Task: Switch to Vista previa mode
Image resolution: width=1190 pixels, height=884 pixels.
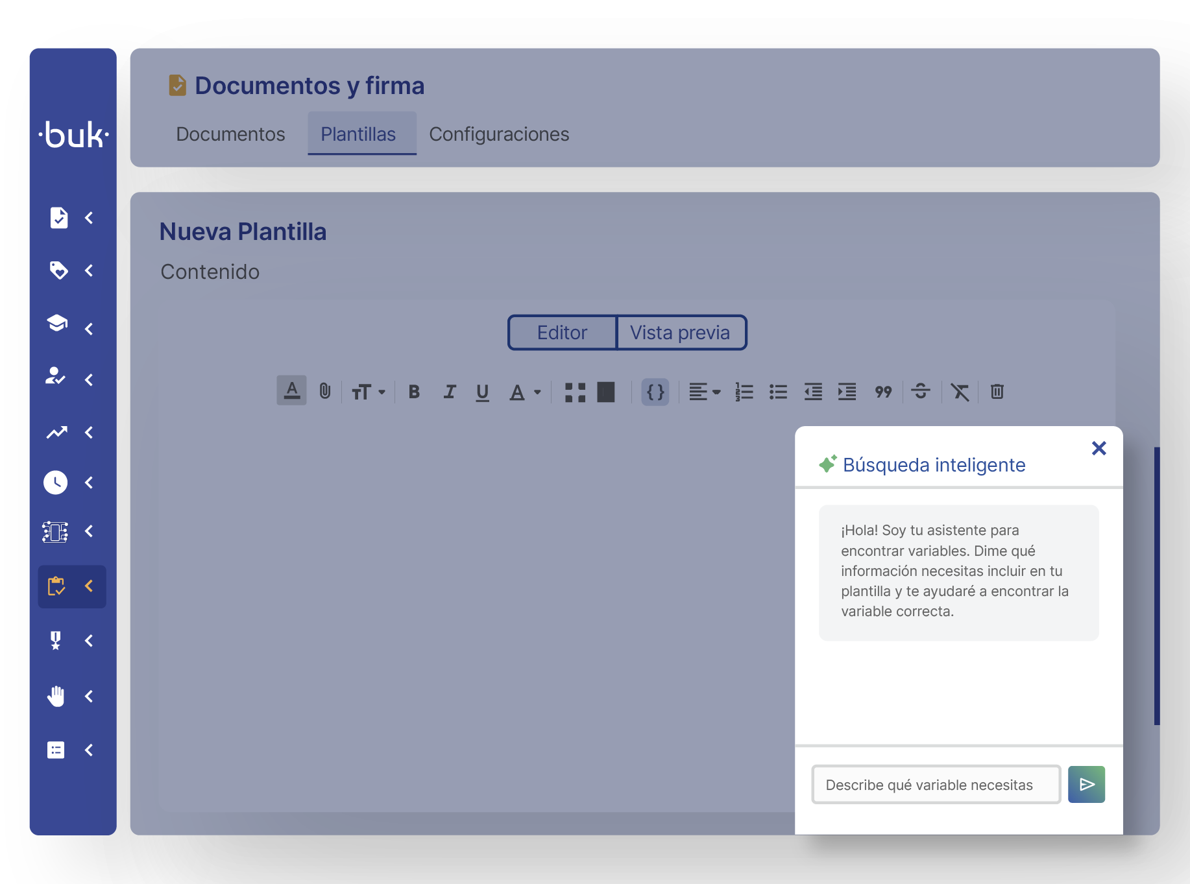Action: click(681, 332)
